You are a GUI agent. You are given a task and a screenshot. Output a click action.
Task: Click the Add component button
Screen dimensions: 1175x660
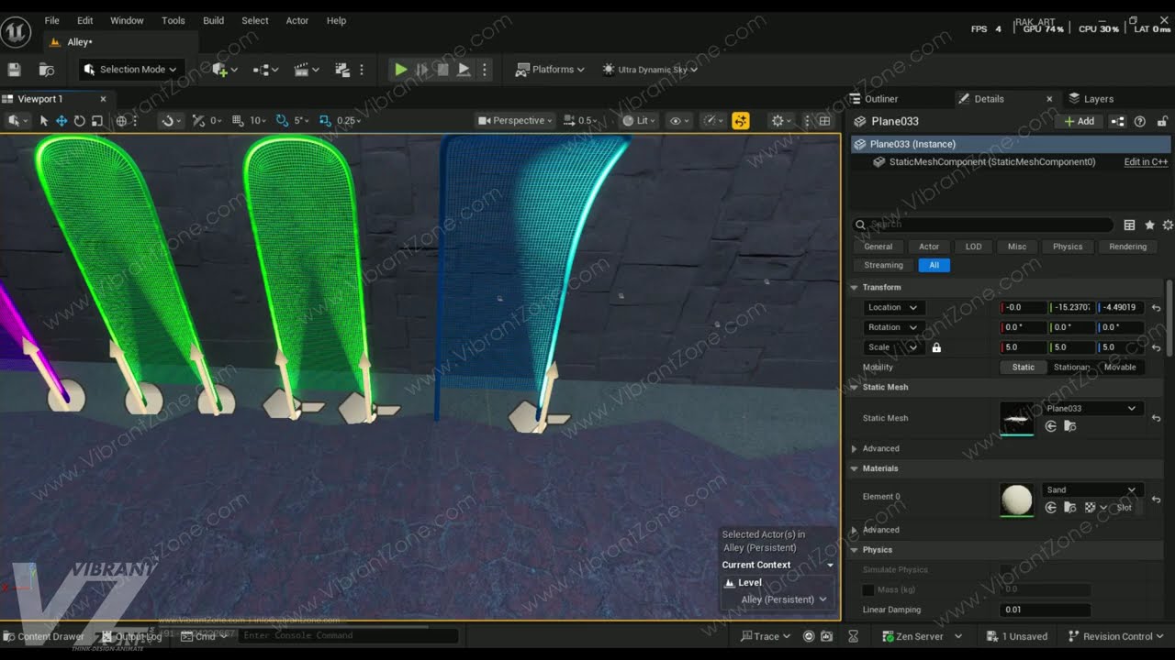[1080, 121]
